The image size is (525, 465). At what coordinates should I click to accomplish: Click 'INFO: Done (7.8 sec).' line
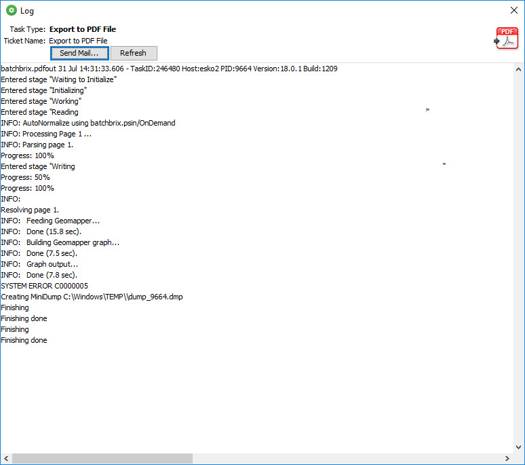click(39, 275)
